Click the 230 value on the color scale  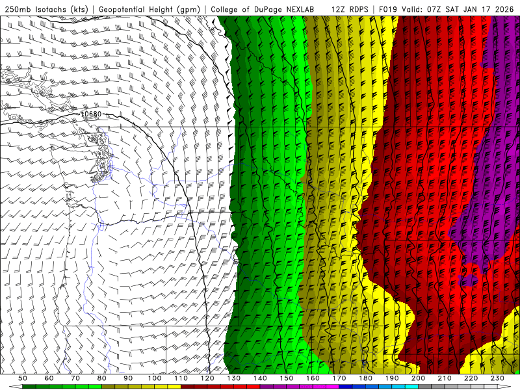pos(497,378)
